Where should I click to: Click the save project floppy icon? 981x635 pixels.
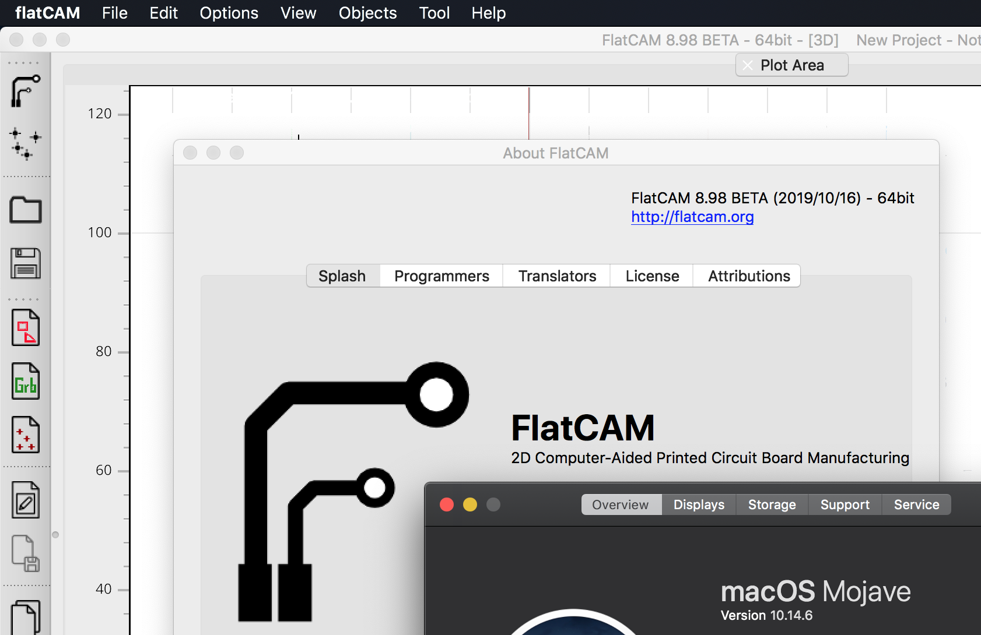tap(26, 263)
